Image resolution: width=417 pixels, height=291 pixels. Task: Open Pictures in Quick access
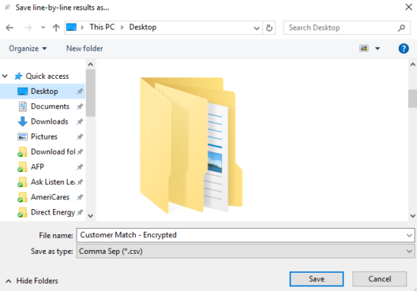tap(44, 136)
